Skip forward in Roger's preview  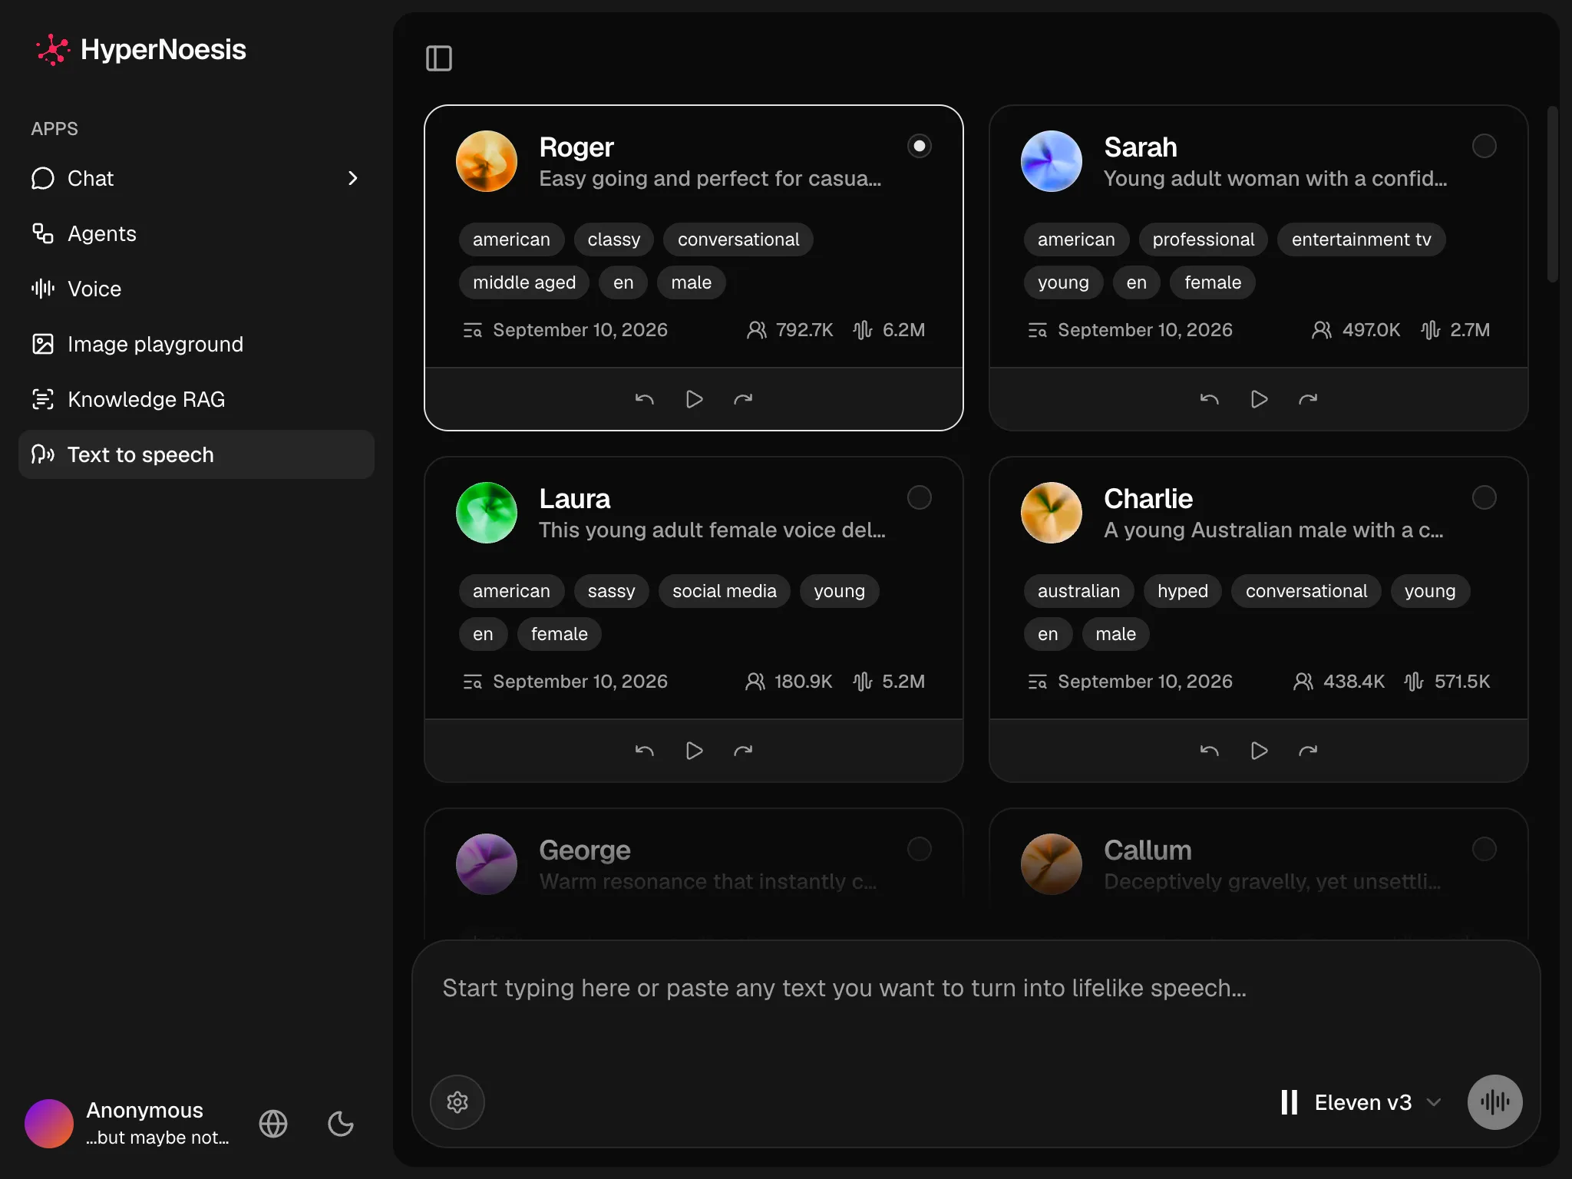(743, 399)
